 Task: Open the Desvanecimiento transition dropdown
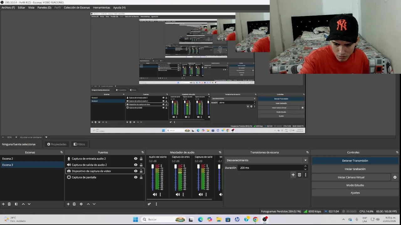[267, 160]
